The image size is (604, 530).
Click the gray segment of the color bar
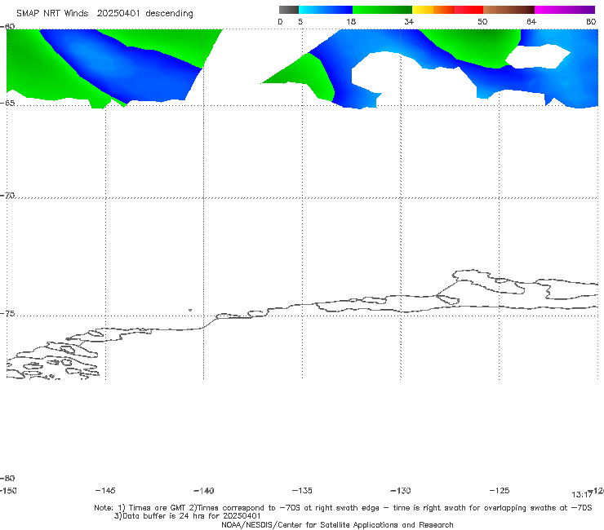coord(289,10)
